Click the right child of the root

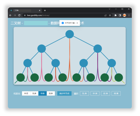[x=98, y=49]
